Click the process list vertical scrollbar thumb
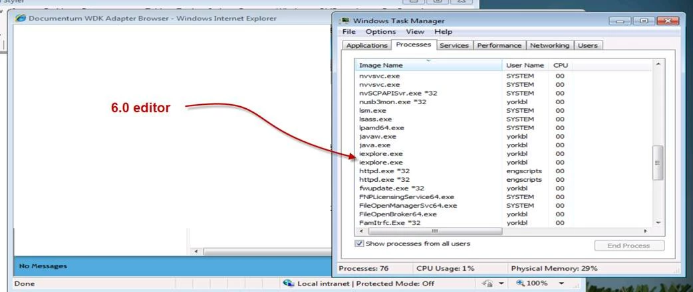This screenshot has height=292, width=693. click(x=658, y=163)
